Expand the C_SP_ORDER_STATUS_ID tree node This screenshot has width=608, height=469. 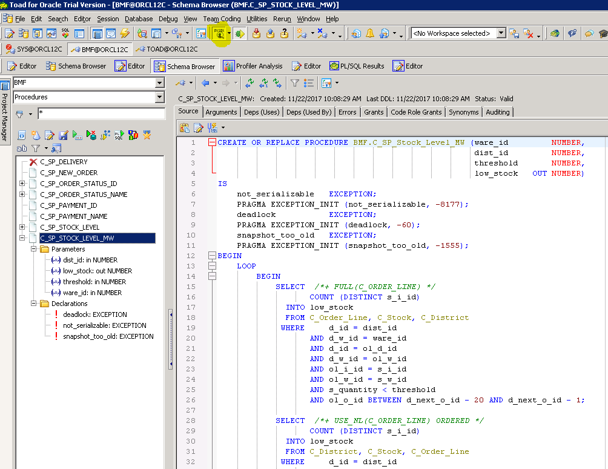pyautogui.click(x=22, y=184)
